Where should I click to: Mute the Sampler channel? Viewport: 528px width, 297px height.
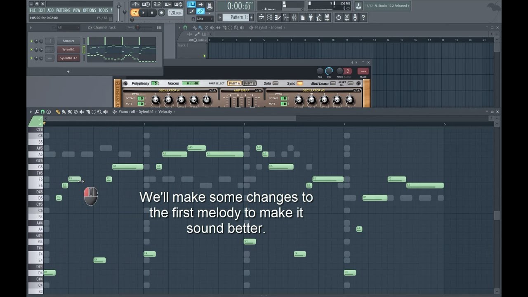pyautogui.click(x=31, y=41)
